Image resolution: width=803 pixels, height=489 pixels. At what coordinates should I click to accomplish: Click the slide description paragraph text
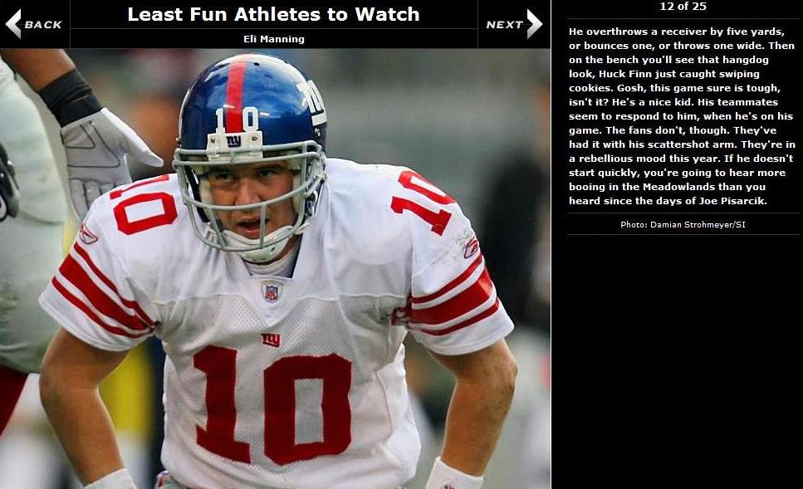tap(682, 116)
